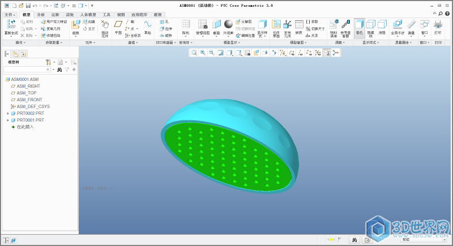Click the command search magnifier icon

(441, 14)
